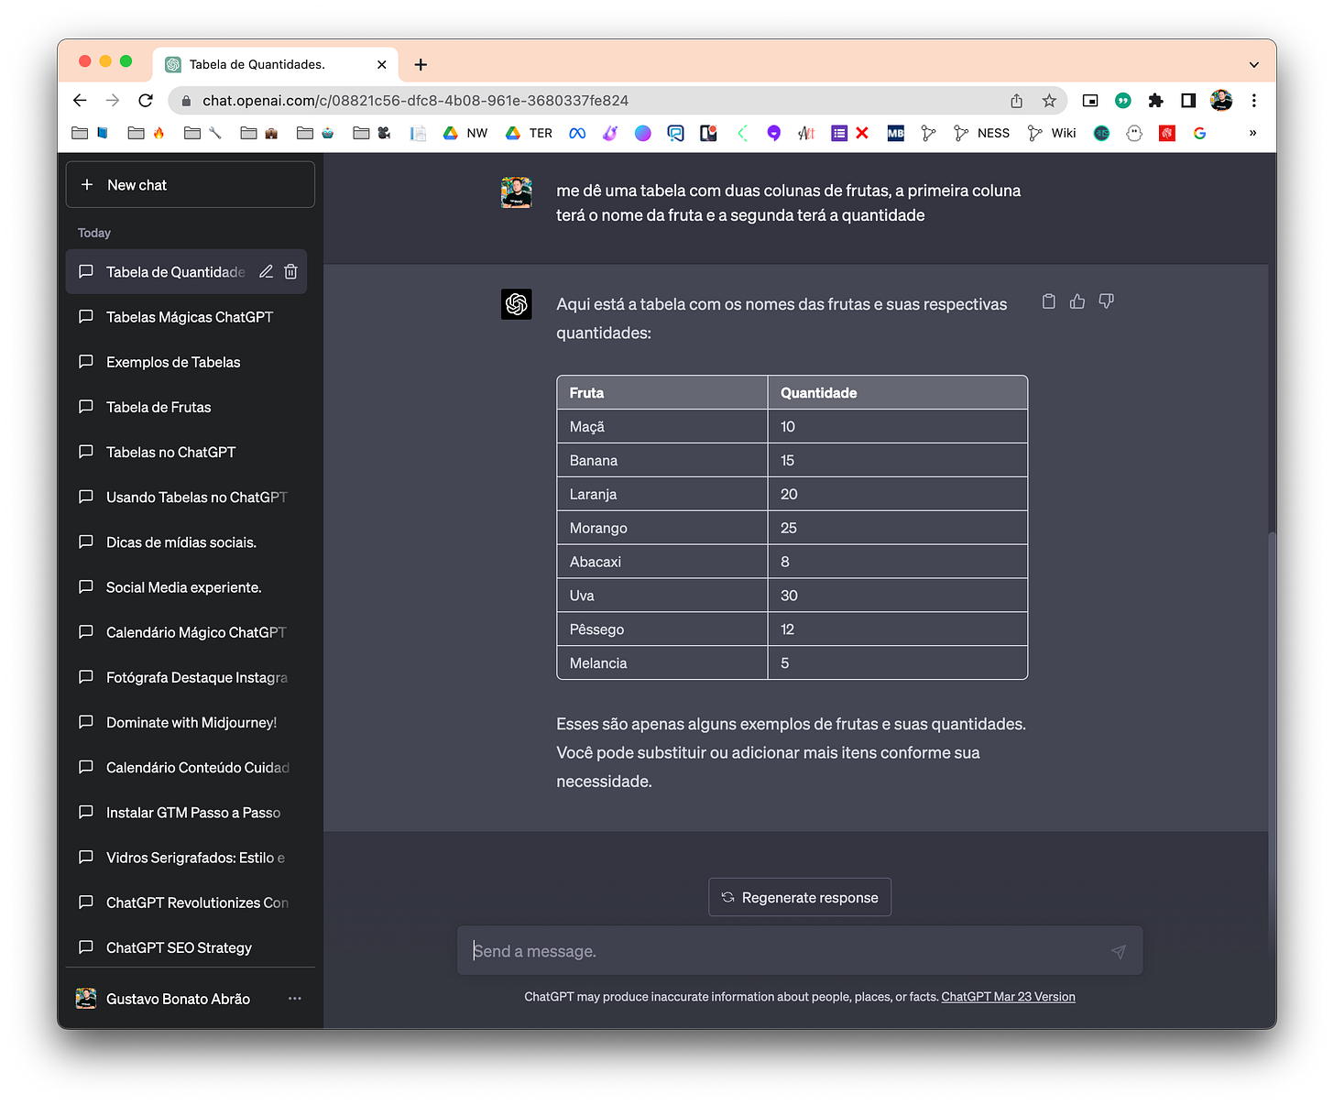Open Fotógrafa Destaque Instagram chat
Screen dimensions: 1334x1105
pyautogui.click(x=186, y=677)
